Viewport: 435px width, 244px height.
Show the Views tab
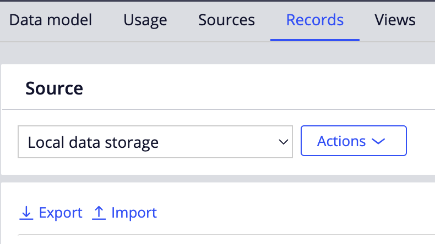pos(395,20)
